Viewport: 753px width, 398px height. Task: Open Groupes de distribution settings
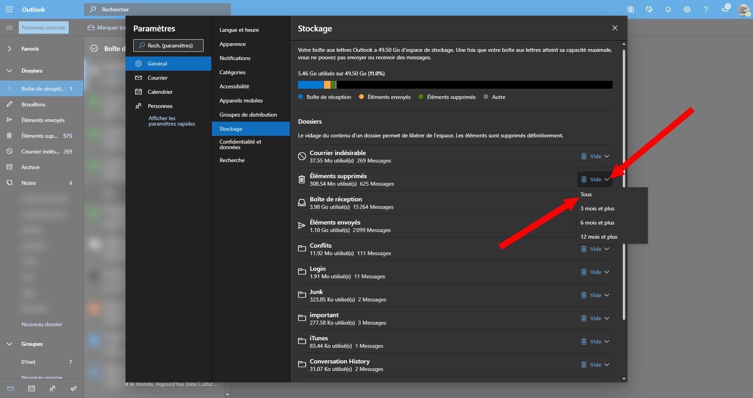pyautogui.click(x=251, y=115)
